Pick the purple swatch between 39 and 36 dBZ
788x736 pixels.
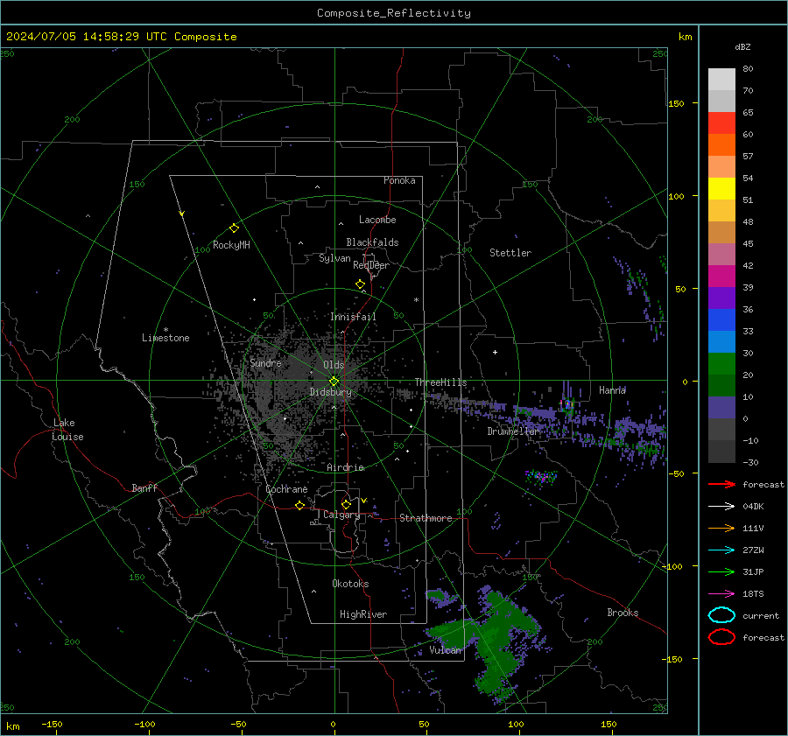click(721, 298)
